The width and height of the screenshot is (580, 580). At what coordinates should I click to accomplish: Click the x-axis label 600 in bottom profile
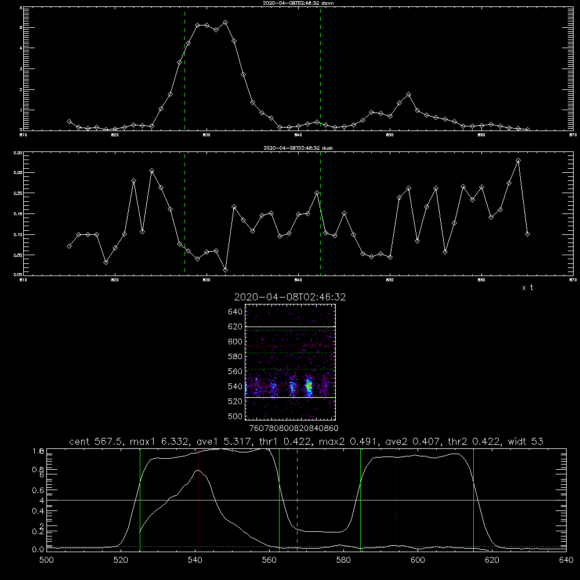point(418,560)
